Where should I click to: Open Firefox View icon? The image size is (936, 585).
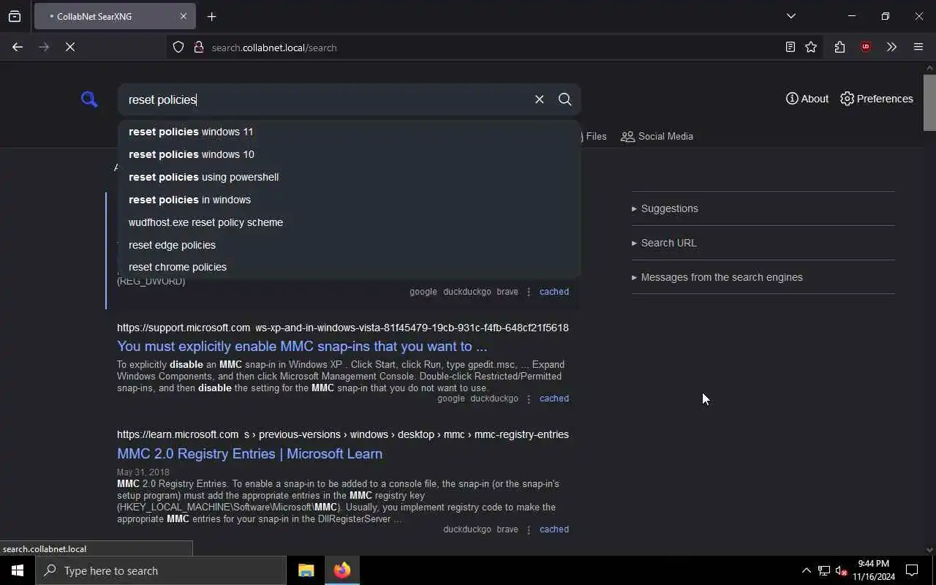pyautogui.click(x=15, y=16)
